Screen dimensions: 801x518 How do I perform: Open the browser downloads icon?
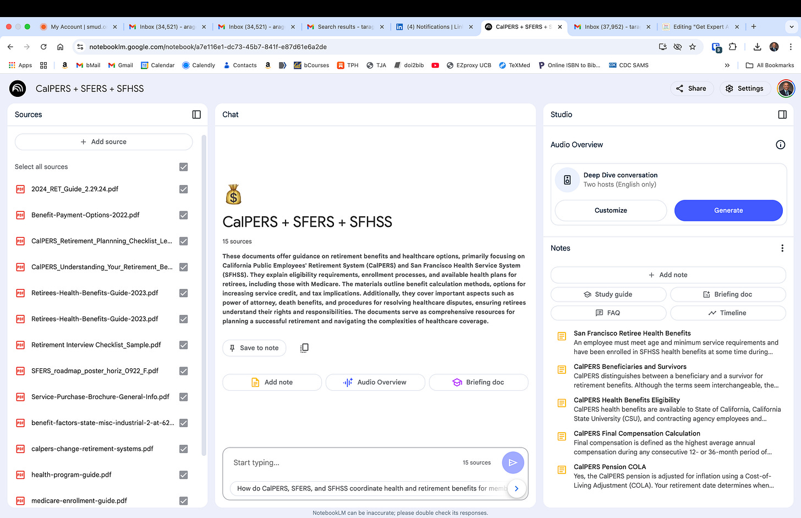[x=757, y=47]
